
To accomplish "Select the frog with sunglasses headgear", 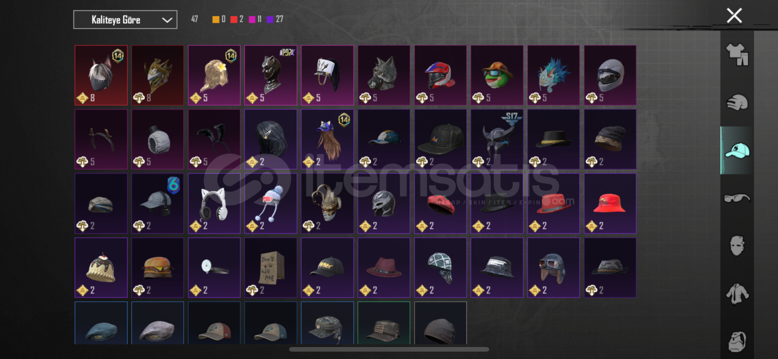I will click(497, 75).
